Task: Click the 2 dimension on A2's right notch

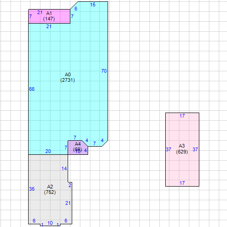Action: [x=70, y=185]
